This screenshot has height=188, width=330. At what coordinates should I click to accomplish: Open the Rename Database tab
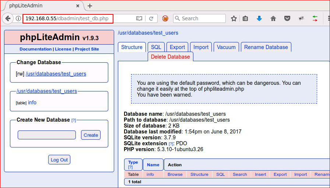(266, 47)
